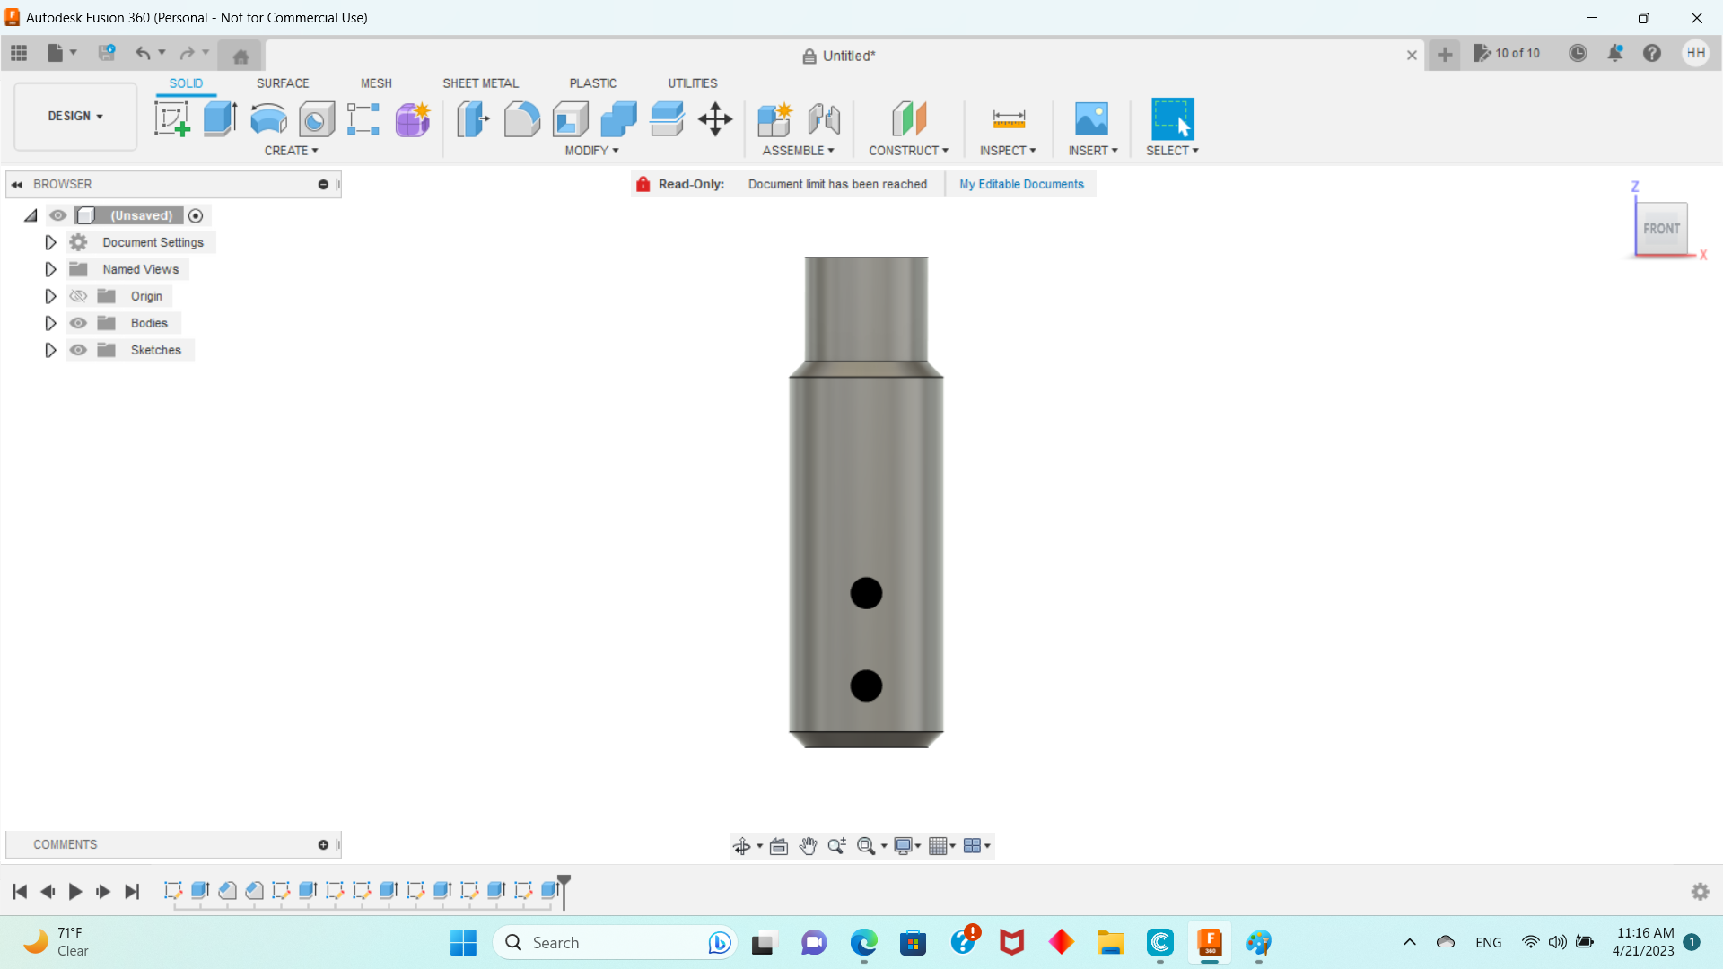This screenshot has height=969, width=1723.
Task: Expand the Document Settings node
Action: (x=50, y=242)
